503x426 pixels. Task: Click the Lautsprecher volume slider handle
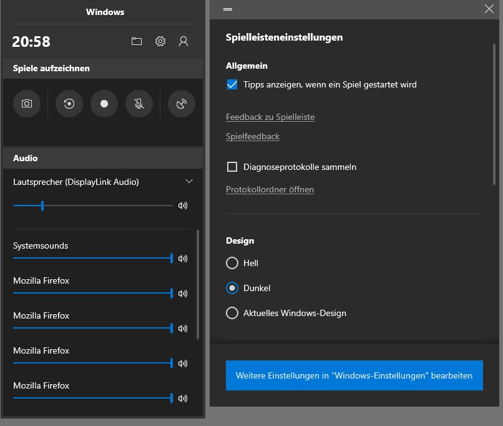pos(42,206)
